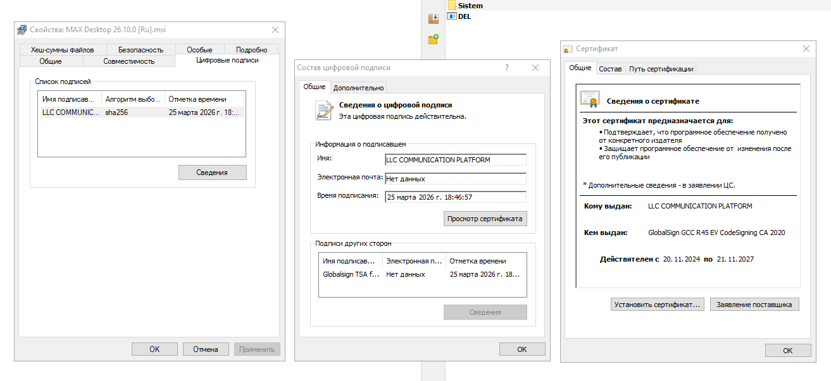Image resolution: width=831 pixels, height=381 pixels.
Task: Click the new folder toolbar icon
Action: (434, 40)
